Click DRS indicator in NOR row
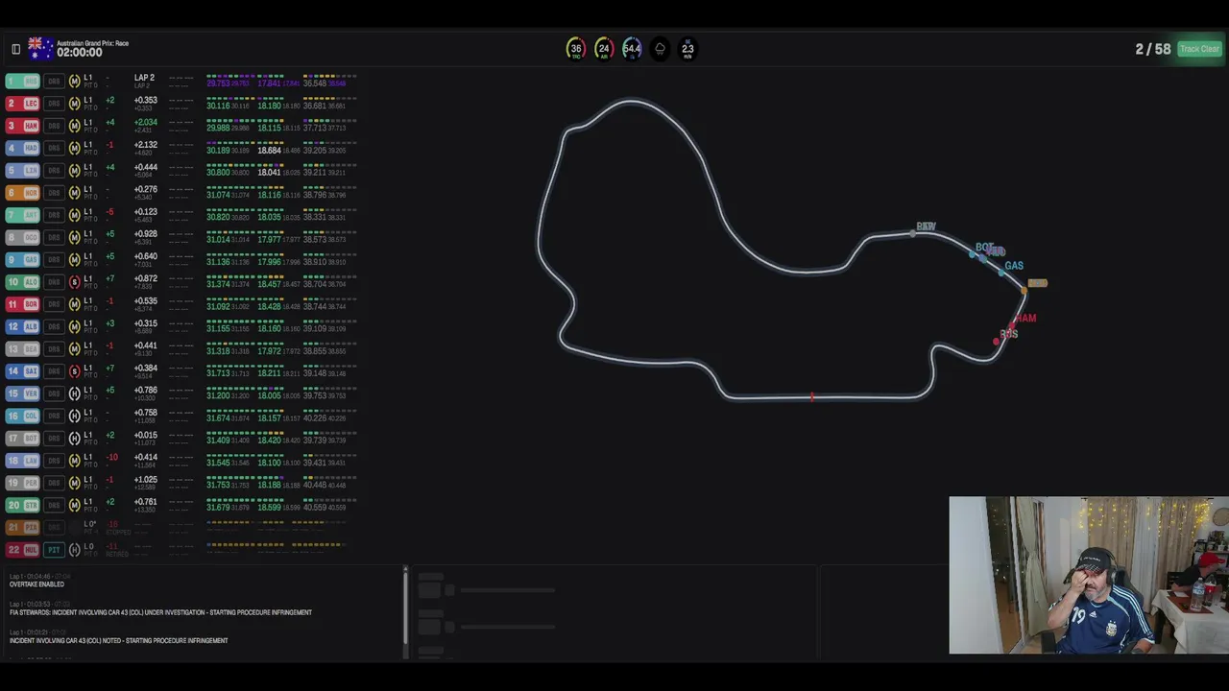 click(x=54, y=193)
